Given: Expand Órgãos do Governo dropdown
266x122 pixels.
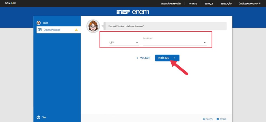Looking at the screenshot, I should point(249,4).
